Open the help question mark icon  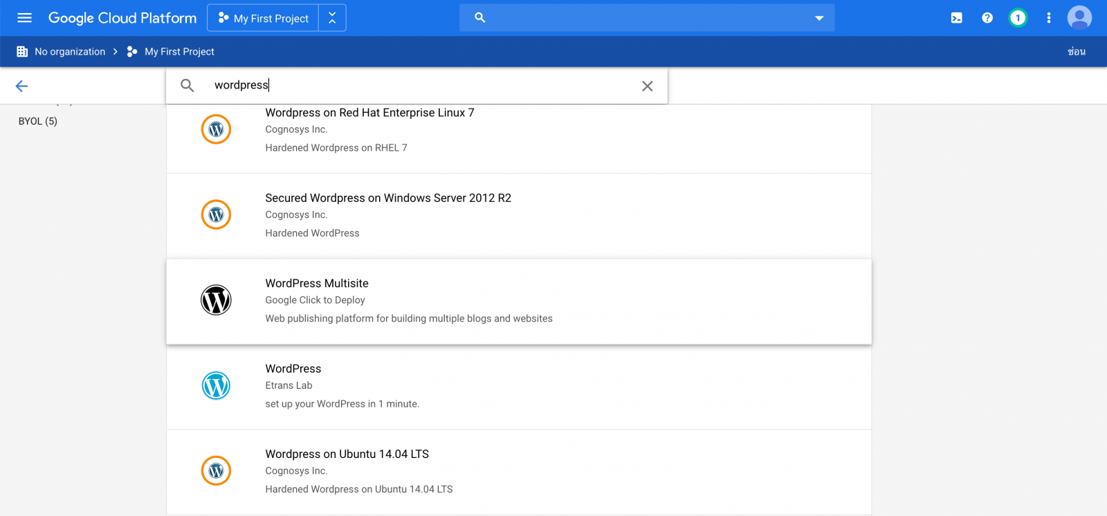click(x=987, y=18)
